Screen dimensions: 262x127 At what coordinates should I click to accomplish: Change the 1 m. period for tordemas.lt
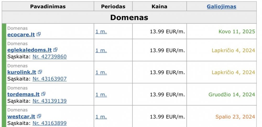101,95
